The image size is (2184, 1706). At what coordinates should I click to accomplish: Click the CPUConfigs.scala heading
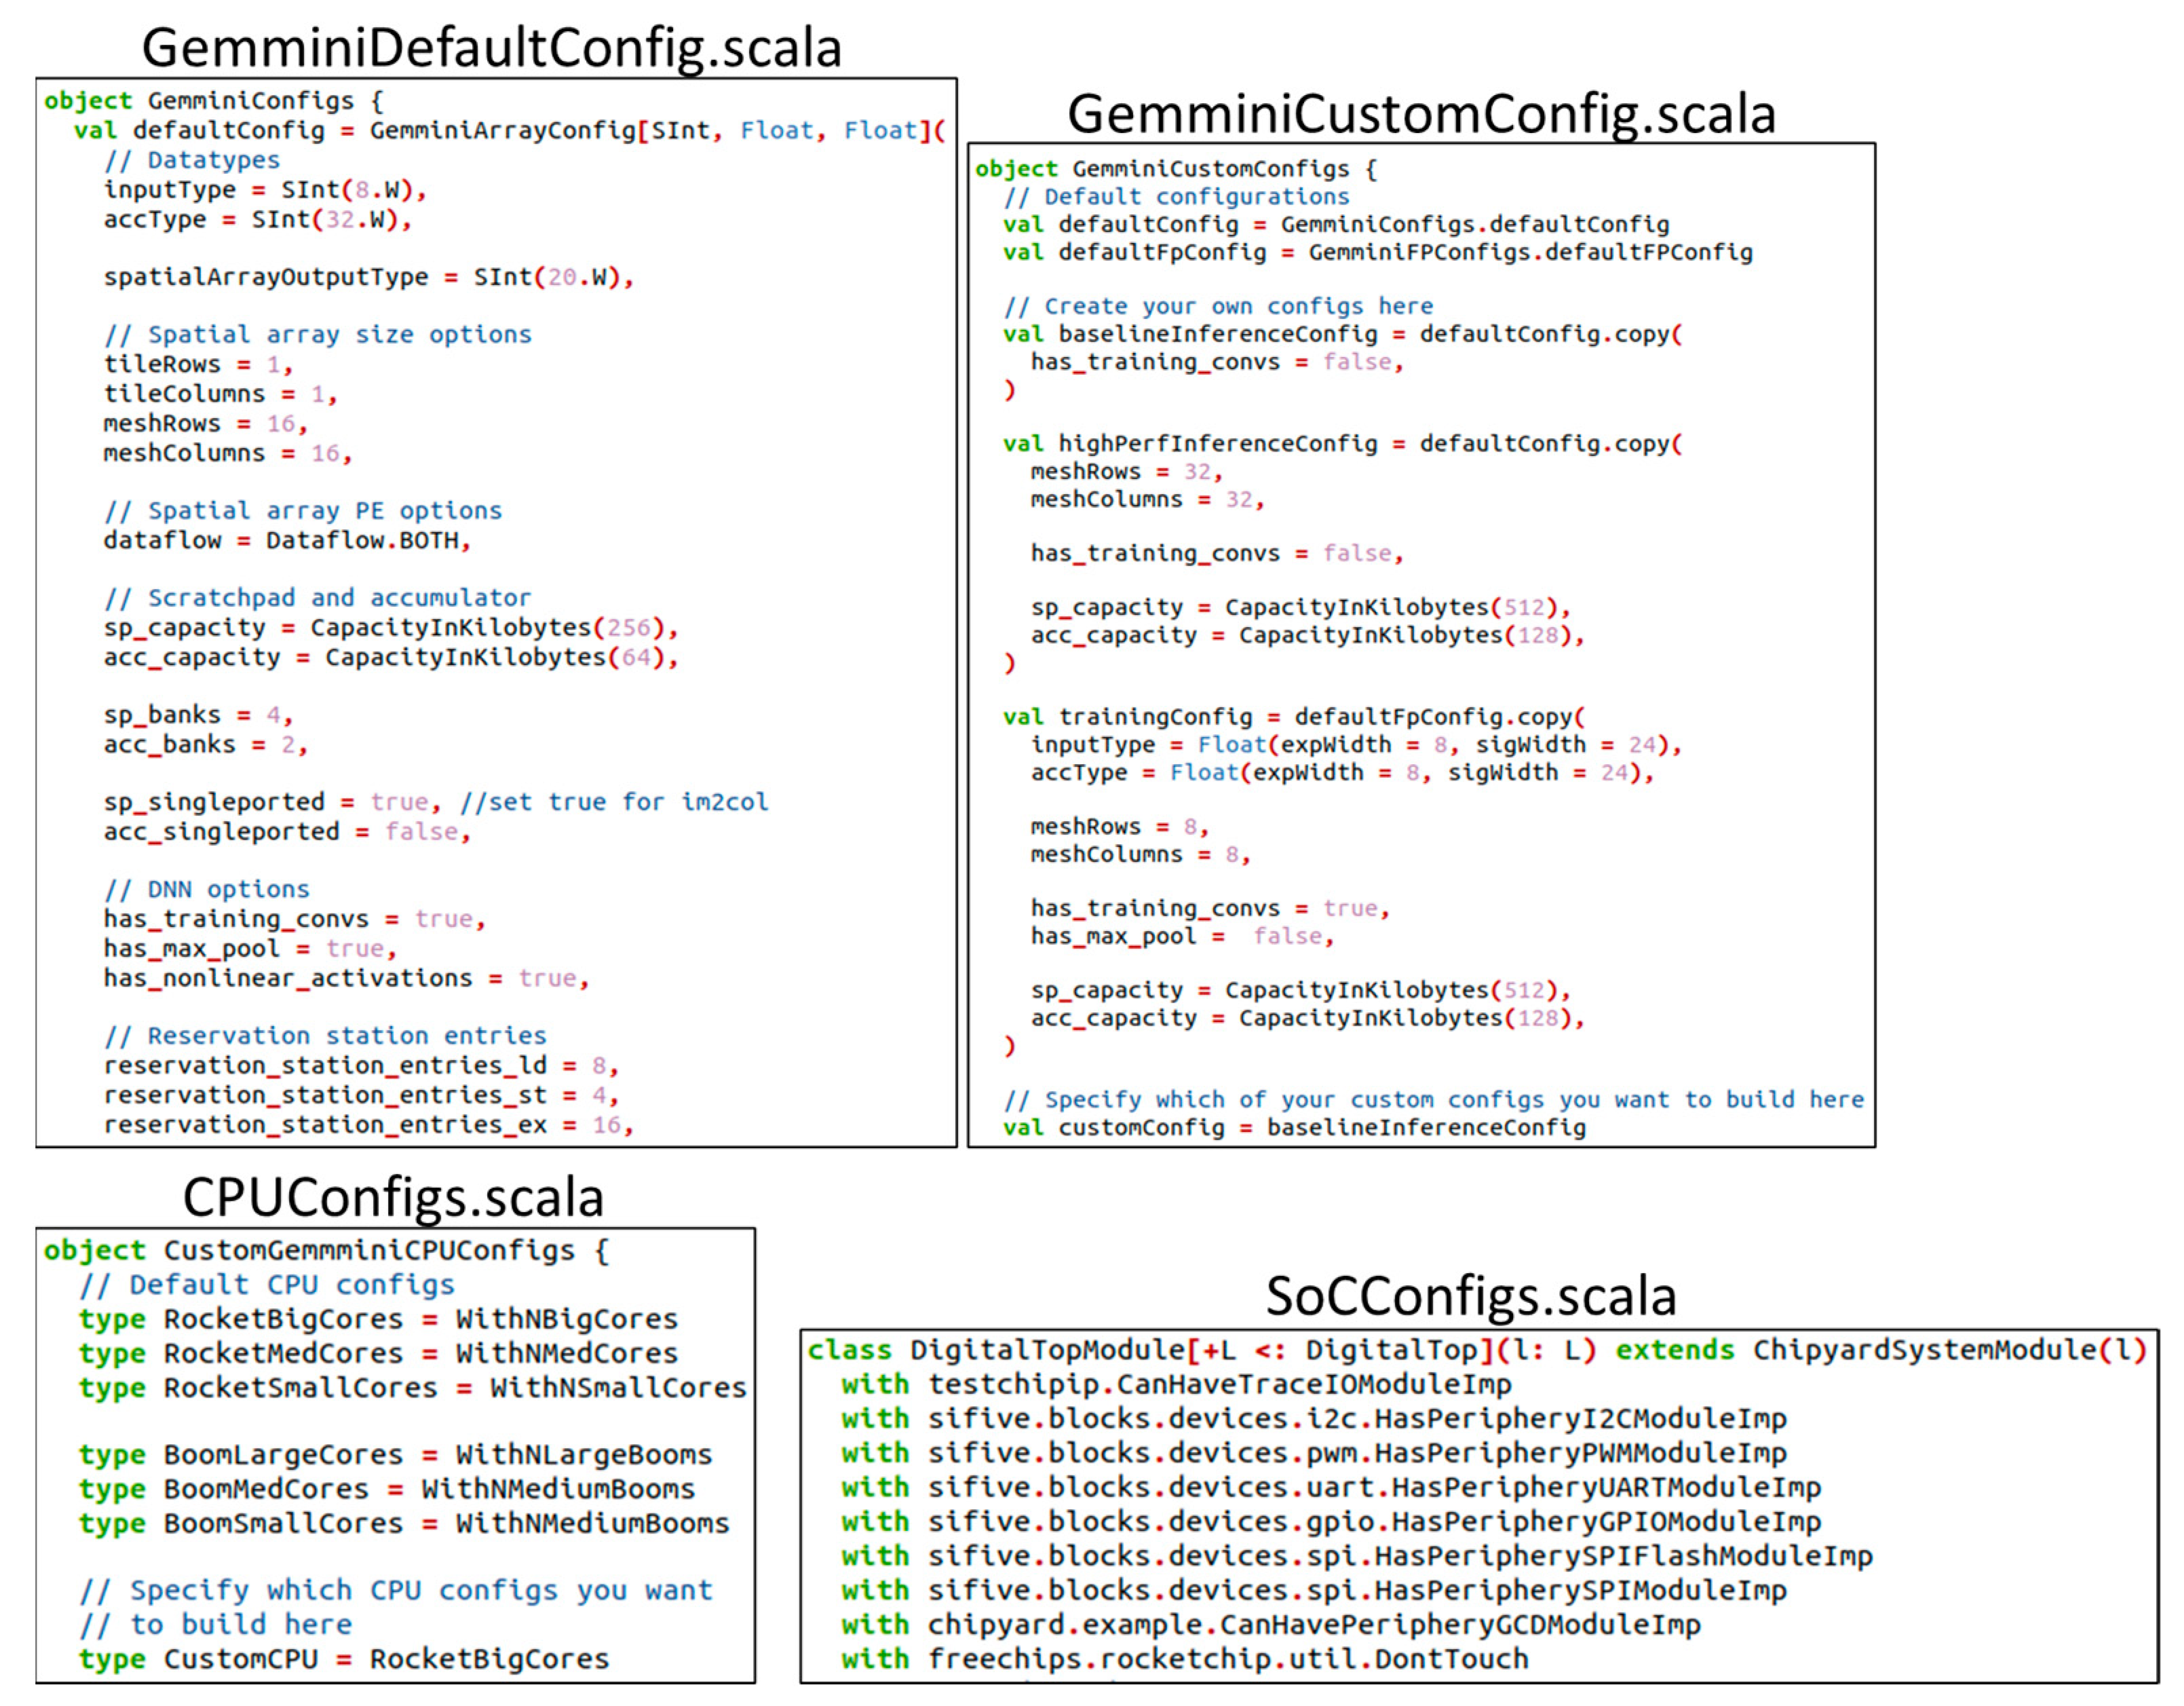tap(393, 1197)
